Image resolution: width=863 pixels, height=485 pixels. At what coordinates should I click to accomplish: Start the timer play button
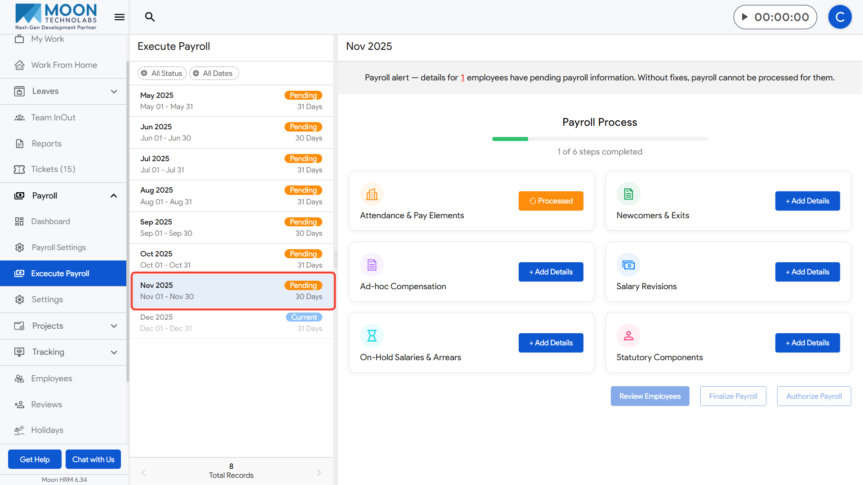click(x=745, y=17)
